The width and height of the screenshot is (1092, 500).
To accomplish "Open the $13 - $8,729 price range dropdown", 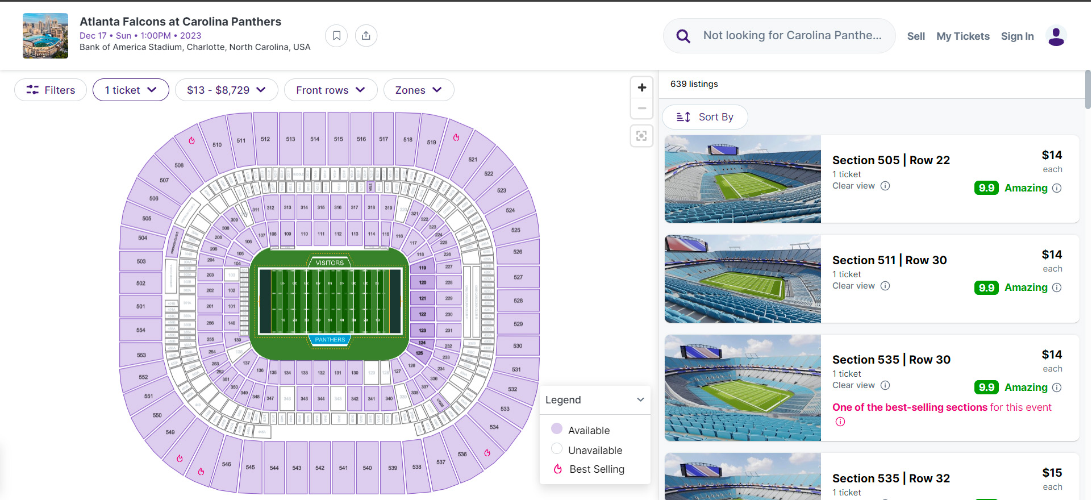I will coord(226,90).
